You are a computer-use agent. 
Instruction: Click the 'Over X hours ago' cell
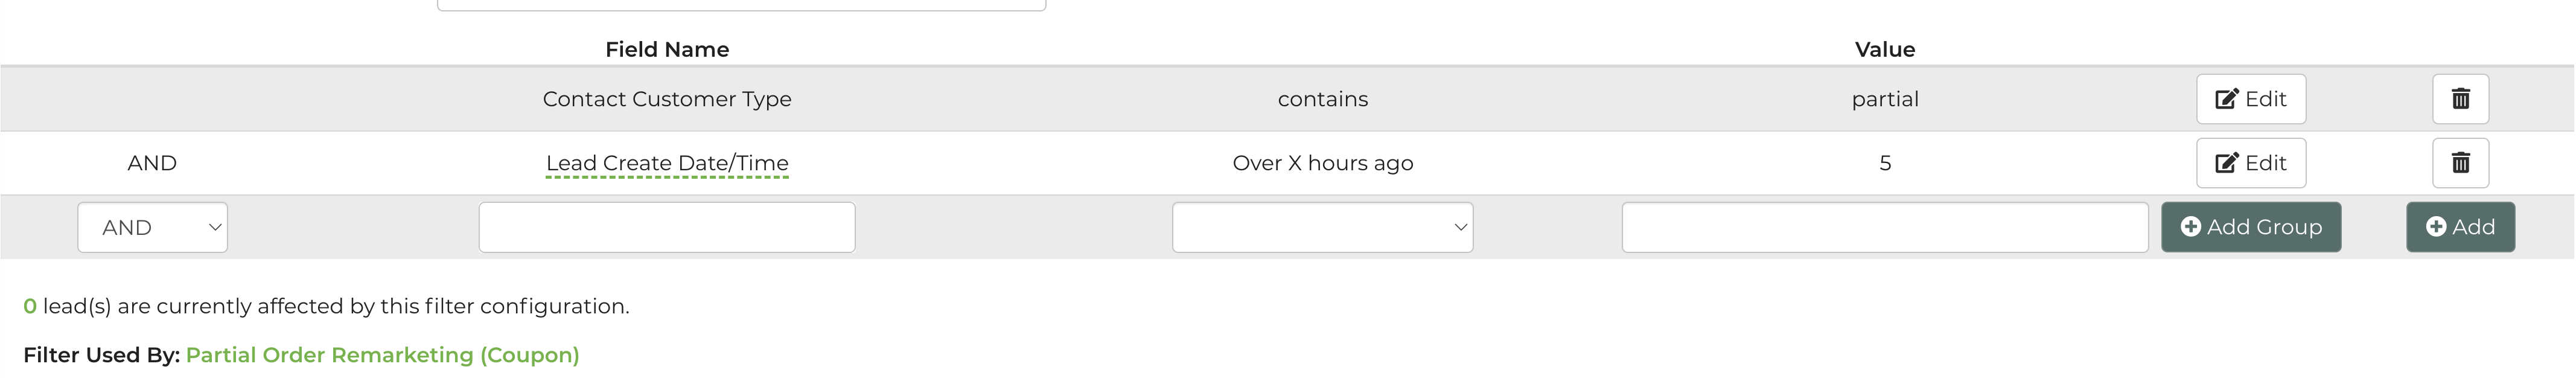click(1322, 163)
